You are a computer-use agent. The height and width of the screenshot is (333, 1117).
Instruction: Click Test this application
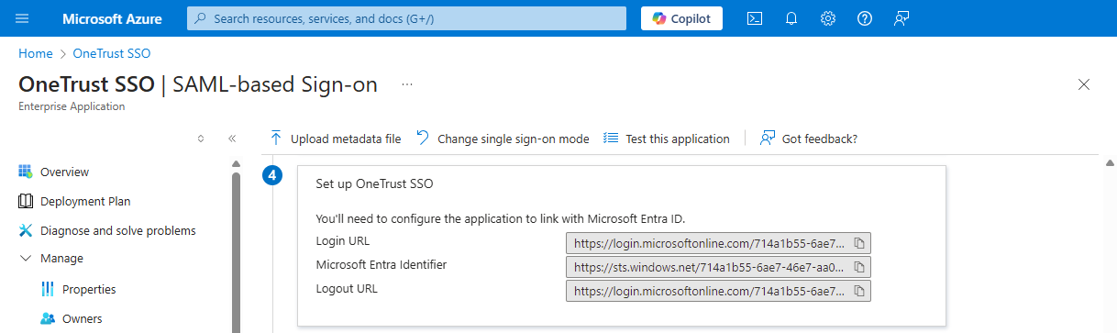[x=667, y=139]
